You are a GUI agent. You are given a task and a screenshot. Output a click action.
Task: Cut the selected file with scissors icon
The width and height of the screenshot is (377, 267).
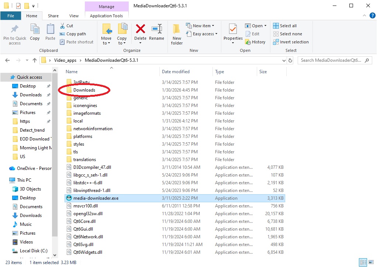[62, 26]
